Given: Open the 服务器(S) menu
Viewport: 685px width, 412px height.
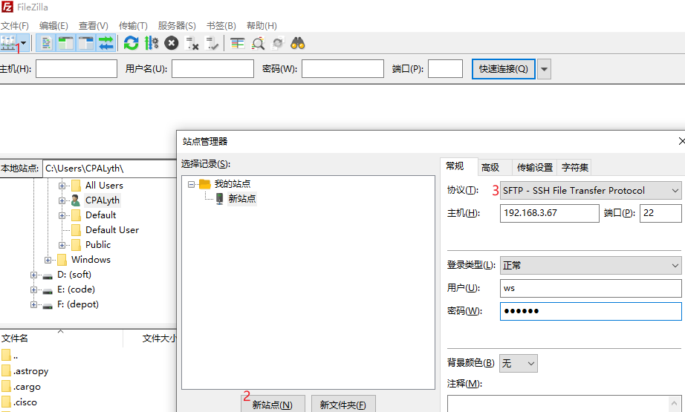Looking at the screenshot, I should pos(177,26).
